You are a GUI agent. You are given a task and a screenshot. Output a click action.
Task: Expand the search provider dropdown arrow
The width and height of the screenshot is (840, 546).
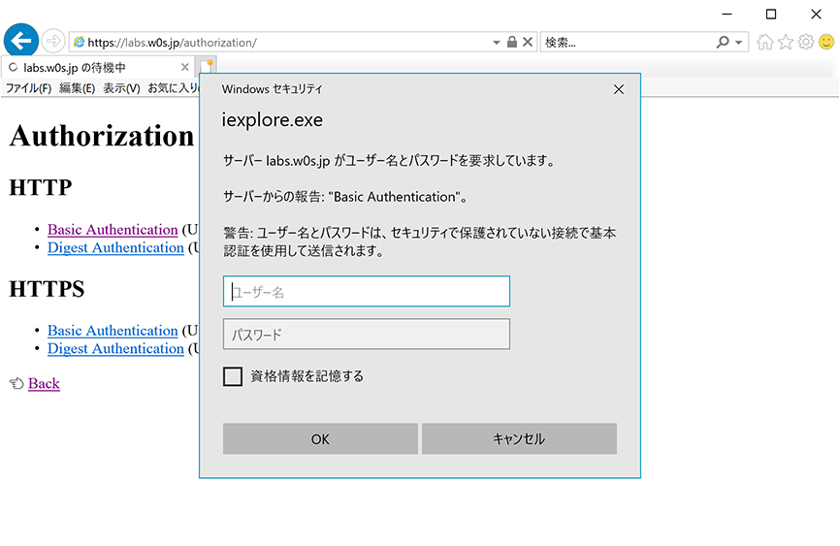pos(740,43)
